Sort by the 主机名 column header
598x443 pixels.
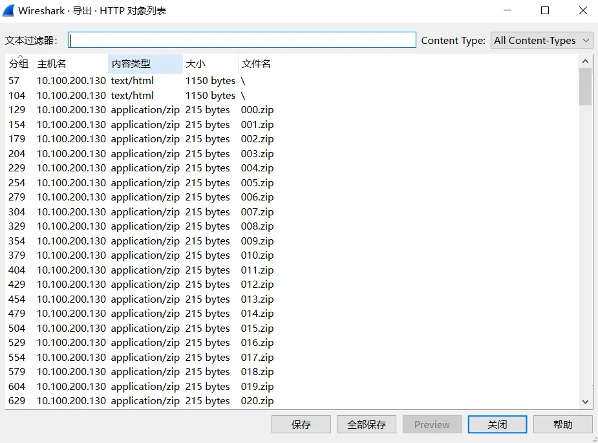coord(71,64)
